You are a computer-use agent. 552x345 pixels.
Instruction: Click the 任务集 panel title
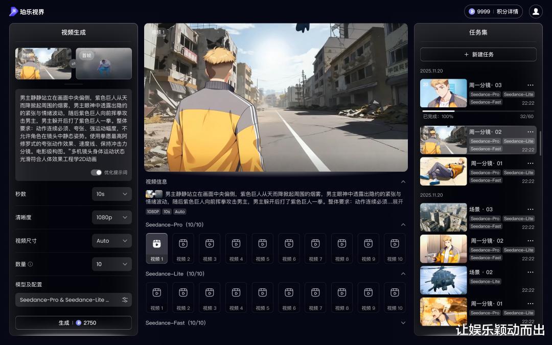coord(478,32)
